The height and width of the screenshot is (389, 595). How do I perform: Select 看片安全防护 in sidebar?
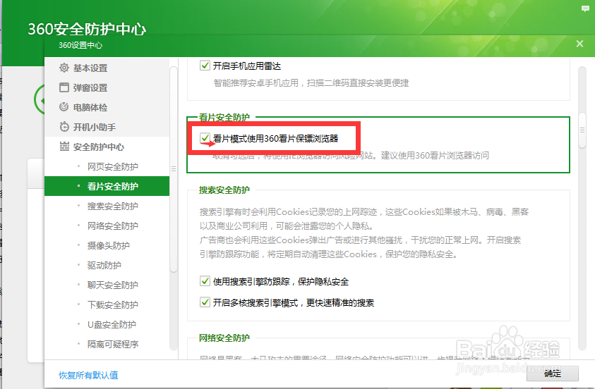(107, 186)
